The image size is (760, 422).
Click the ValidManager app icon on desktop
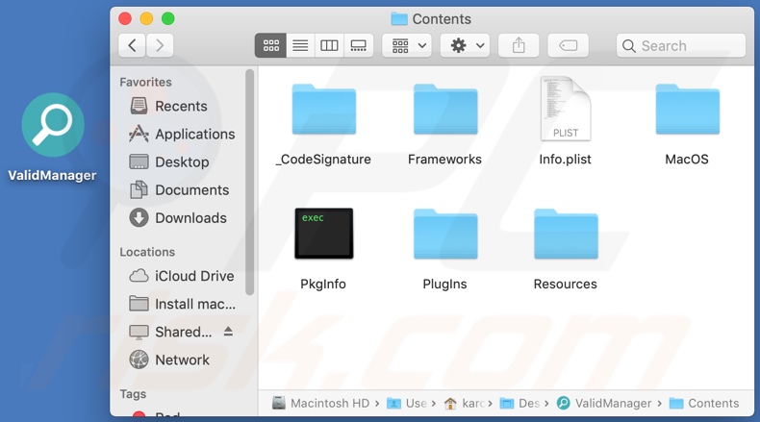click(53, 125)
